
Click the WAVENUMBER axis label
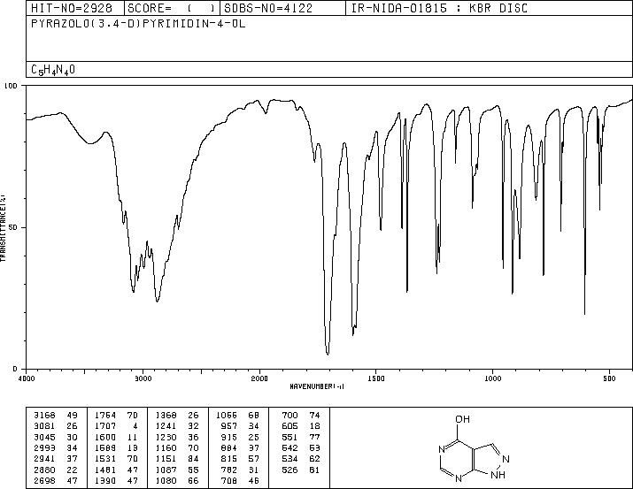317,386
